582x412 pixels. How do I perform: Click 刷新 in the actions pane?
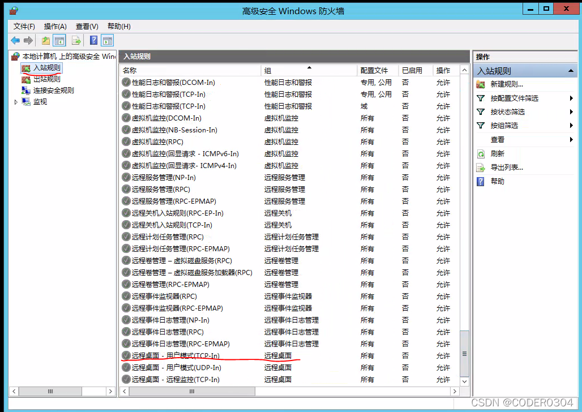(498, 154)
